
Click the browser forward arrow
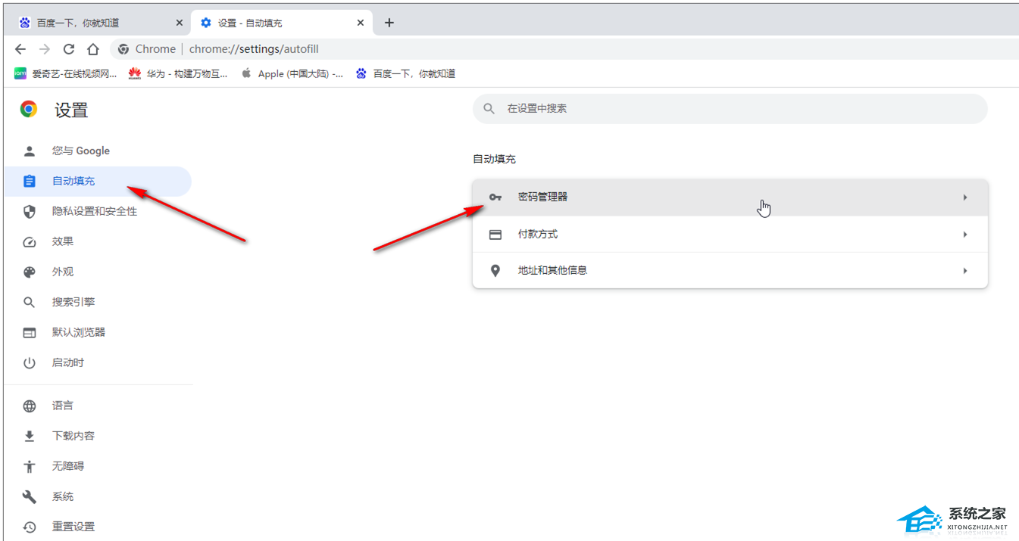pyautogui.click(x=45, y=49)
